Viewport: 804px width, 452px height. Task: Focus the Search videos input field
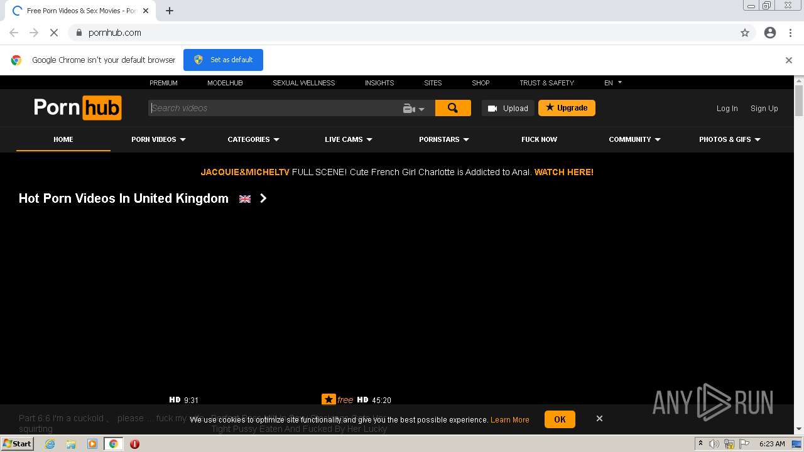click(x=274, y=108)
